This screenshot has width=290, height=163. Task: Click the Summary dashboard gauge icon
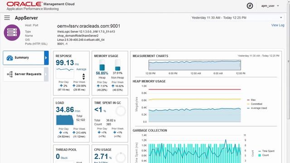click(10, 58)
